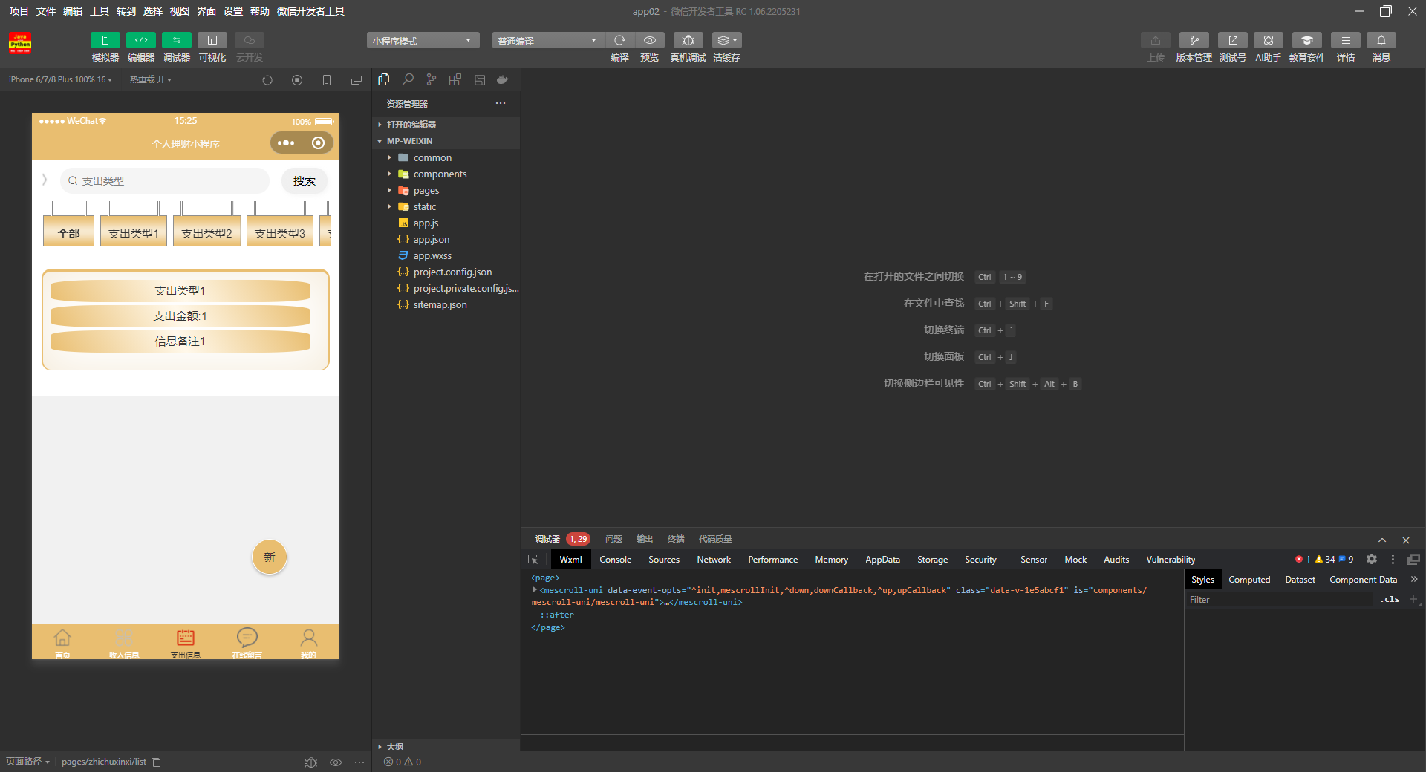Expand the opened editors section
Screen dimensions: 1426x772
tap(446, 125)
